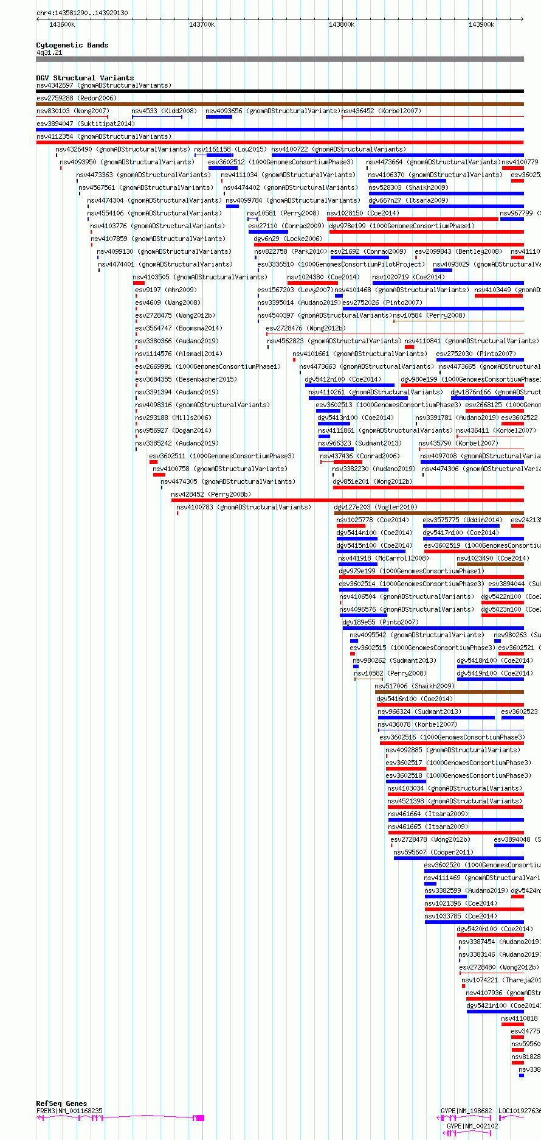Open the GYPE|NM_002102 gene label
The width and height of the screenshot is (541, 1140).
[x=472, y=1126]
